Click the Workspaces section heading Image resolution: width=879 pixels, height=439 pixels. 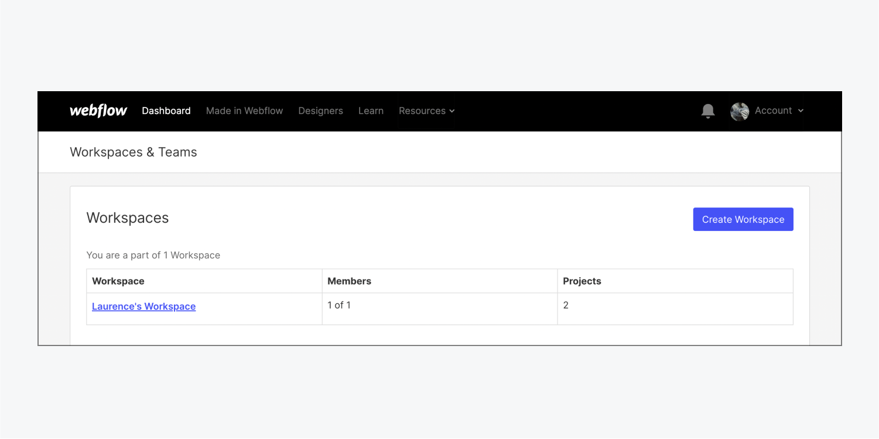128,217
